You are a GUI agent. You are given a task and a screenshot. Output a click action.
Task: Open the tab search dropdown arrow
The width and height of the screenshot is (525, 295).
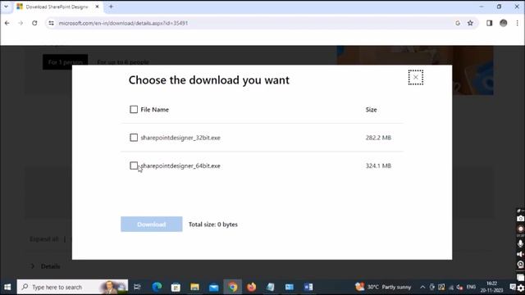6,7
